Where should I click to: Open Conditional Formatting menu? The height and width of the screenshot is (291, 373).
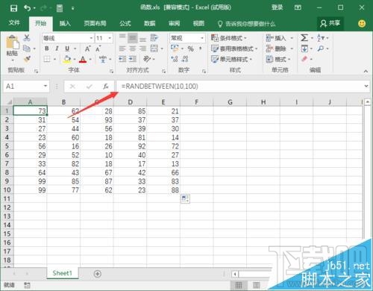point(228,38)
